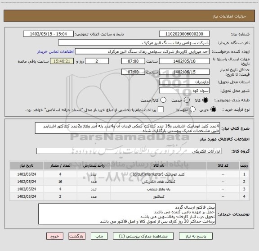The image size is (259, 251).
Task: Click the شرح کلی نیاز description box
Action: (x=127, y=128)
